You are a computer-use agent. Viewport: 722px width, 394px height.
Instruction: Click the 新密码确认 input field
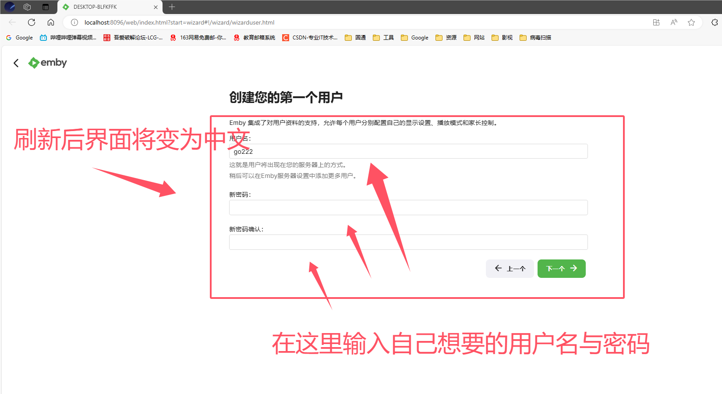click(408, 242)
